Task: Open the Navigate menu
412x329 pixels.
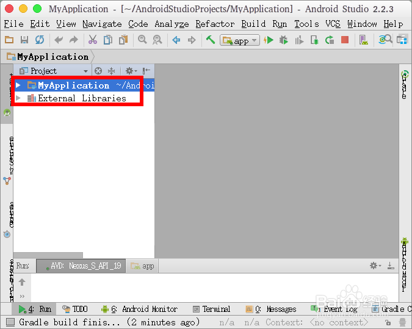Action: click(102, 24)
